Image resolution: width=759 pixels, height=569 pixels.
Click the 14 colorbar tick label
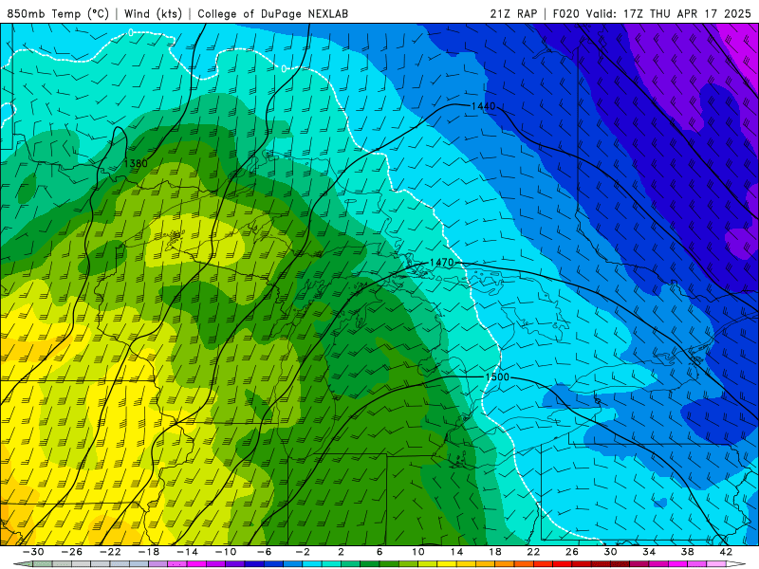456,552
